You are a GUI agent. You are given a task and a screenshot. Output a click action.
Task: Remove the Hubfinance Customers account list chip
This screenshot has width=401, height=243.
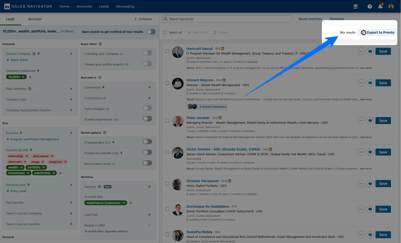(x=124, y=203)
